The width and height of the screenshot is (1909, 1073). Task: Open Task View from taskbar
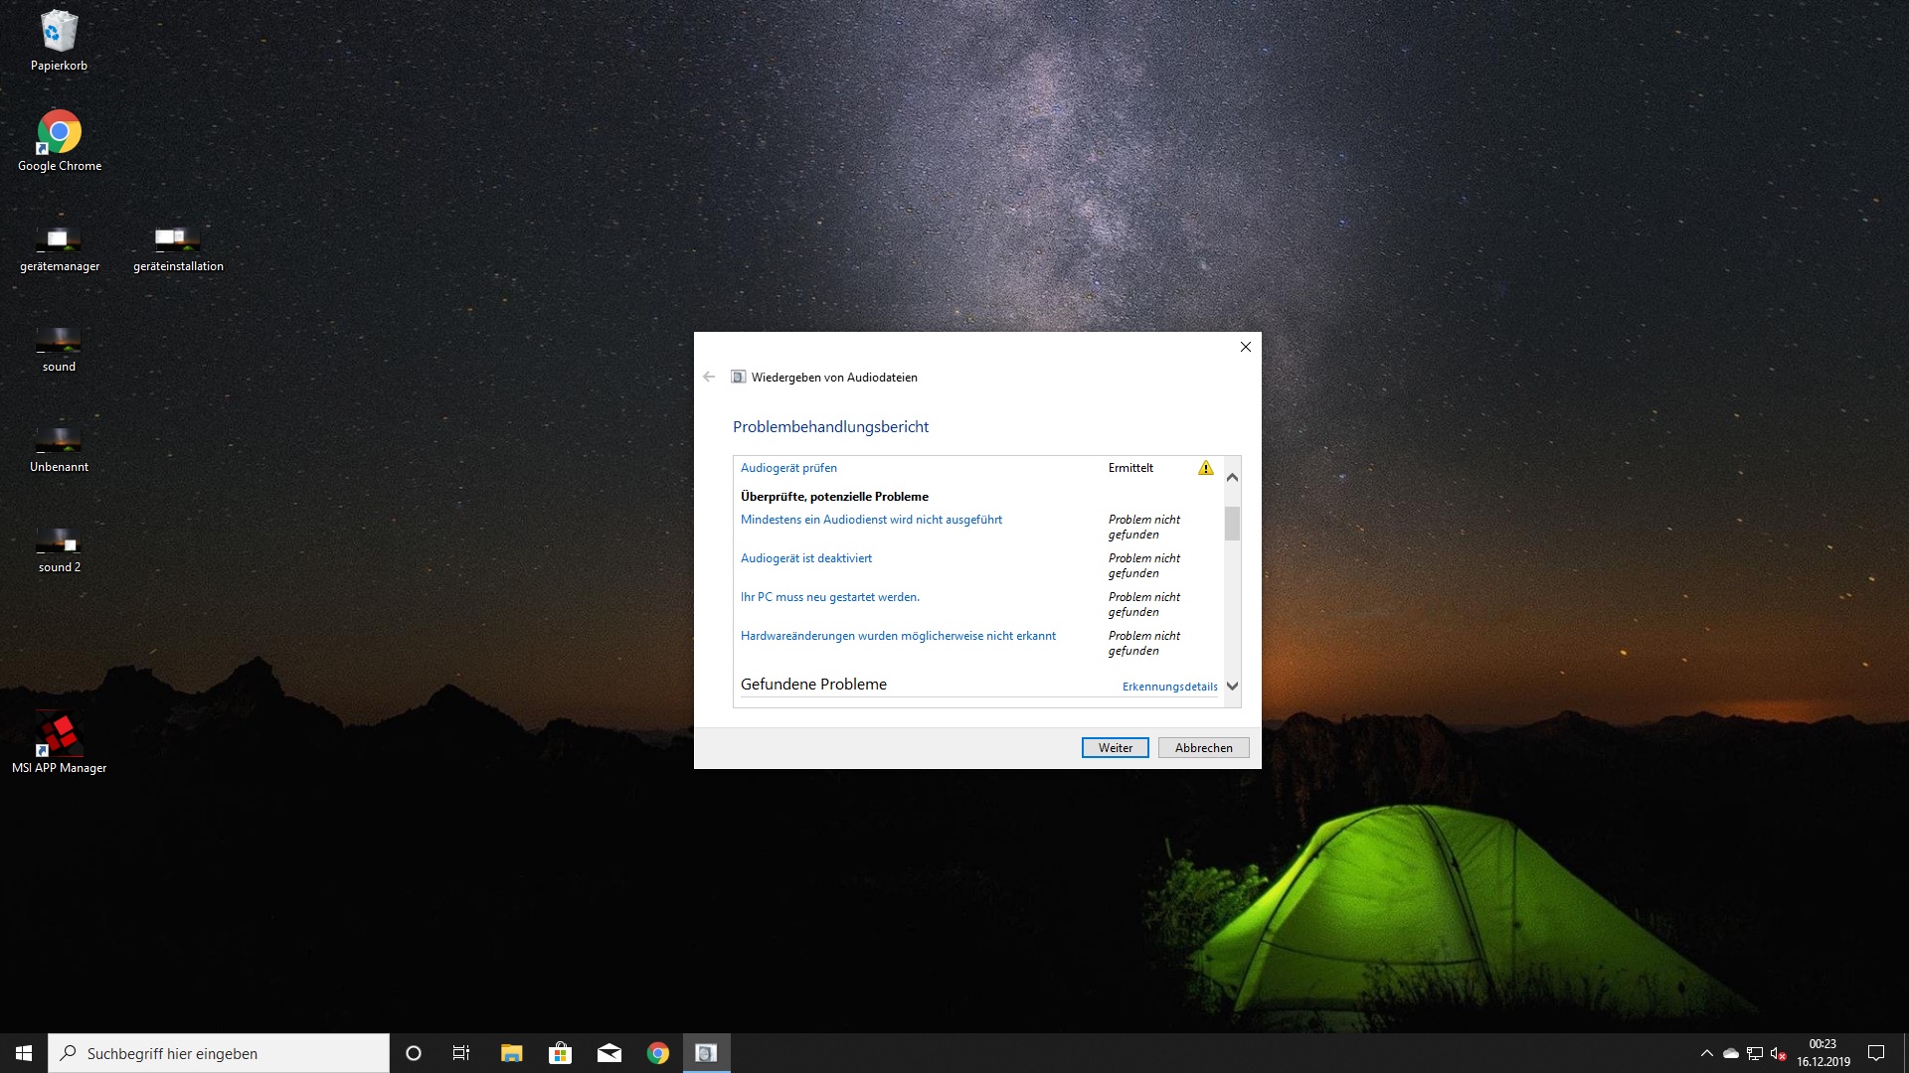click(x=461, y=1053)
